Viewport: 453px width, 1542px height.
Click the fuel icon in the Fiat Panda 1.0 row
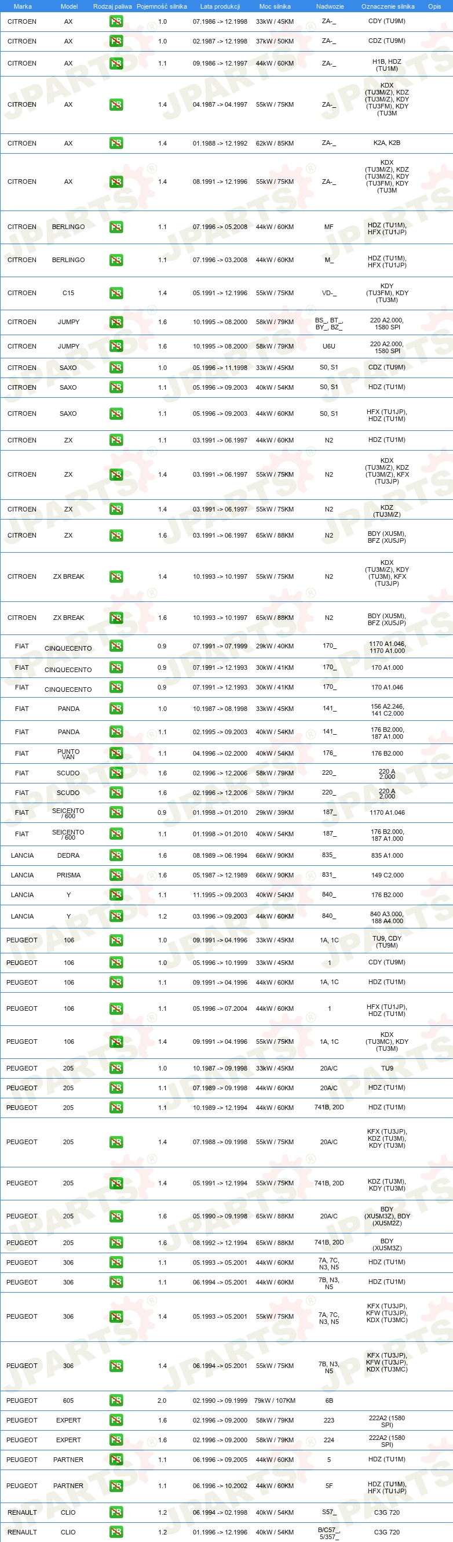[116, 709]
